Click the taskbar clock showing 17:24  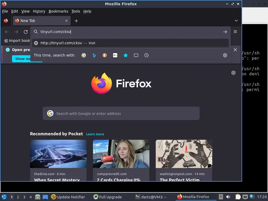pyautogui.click(x=262, y=197)
